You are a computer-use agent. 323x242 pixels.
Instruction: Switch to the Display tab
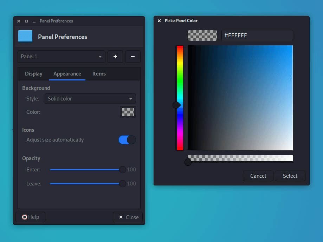(x=33, y=74)
